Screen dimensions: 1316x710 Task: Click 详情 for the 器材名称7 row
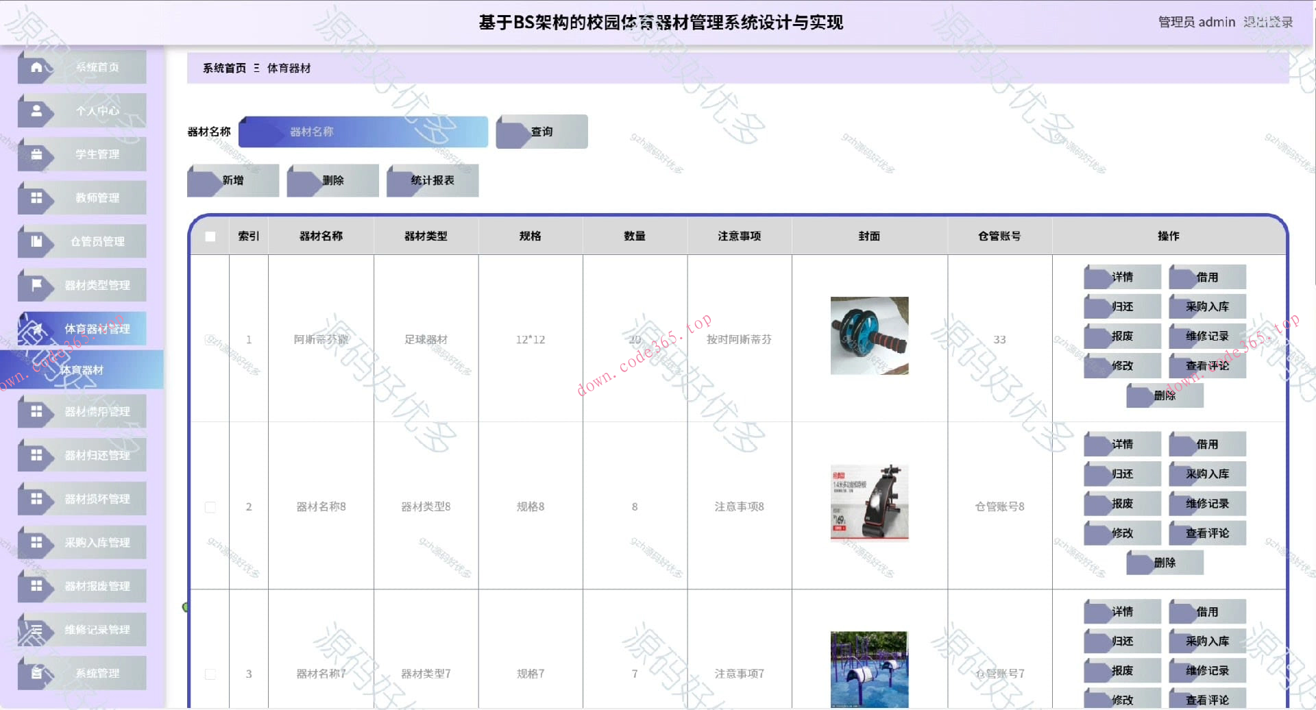pos(1122,611)
